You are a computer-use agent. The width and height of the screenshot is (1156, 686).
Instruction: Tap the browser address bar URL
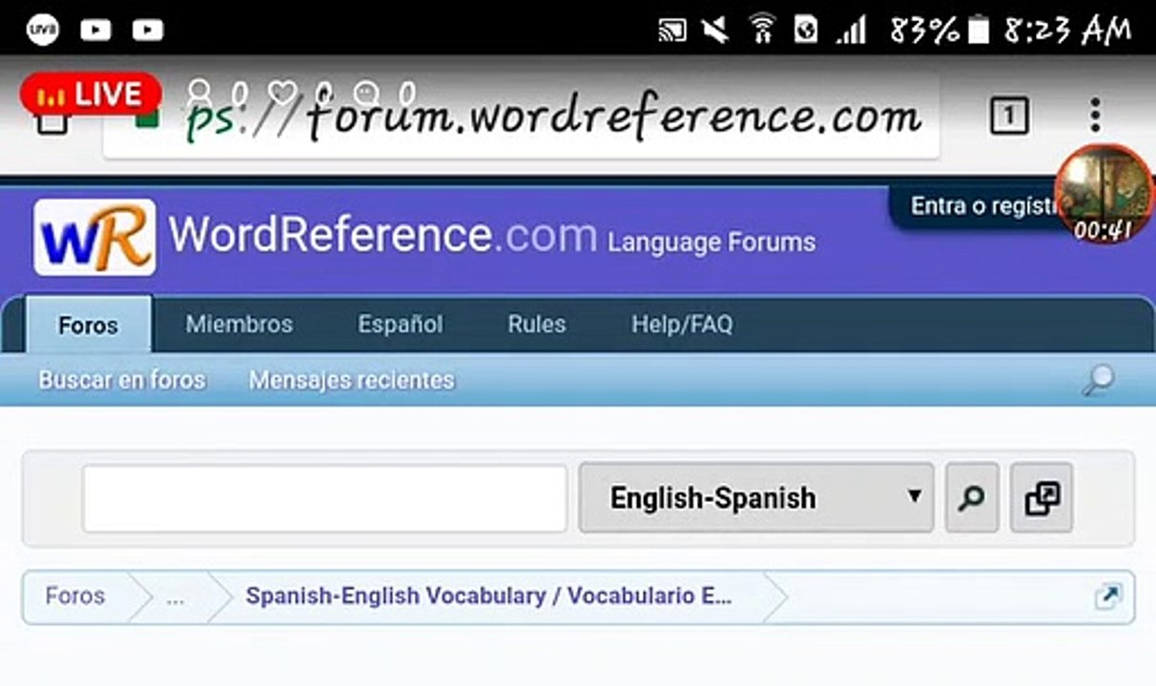click(555, 118)
